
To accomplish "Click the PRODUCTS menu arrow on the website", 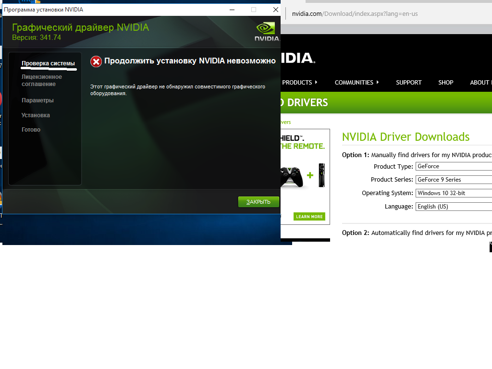I will tap(316, 82).
